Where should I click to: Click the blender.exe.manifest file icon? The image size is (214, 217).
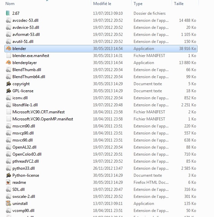(x=8, y=56)
